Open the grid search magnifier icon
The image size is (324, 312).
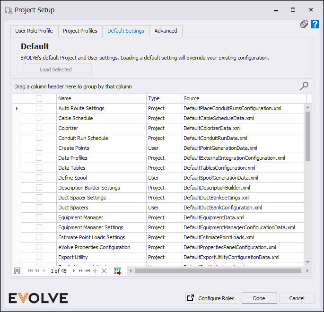coord(304,86)
